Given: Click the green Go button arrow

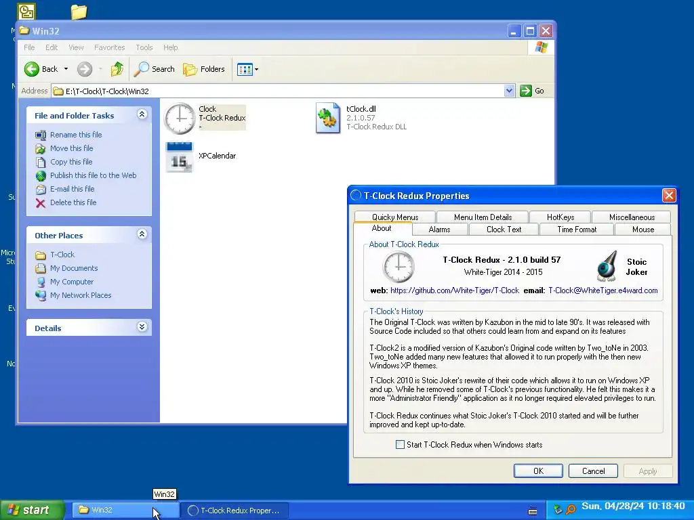Looking at the screenshot, I should pyautogui.click(x=526, y=91).
